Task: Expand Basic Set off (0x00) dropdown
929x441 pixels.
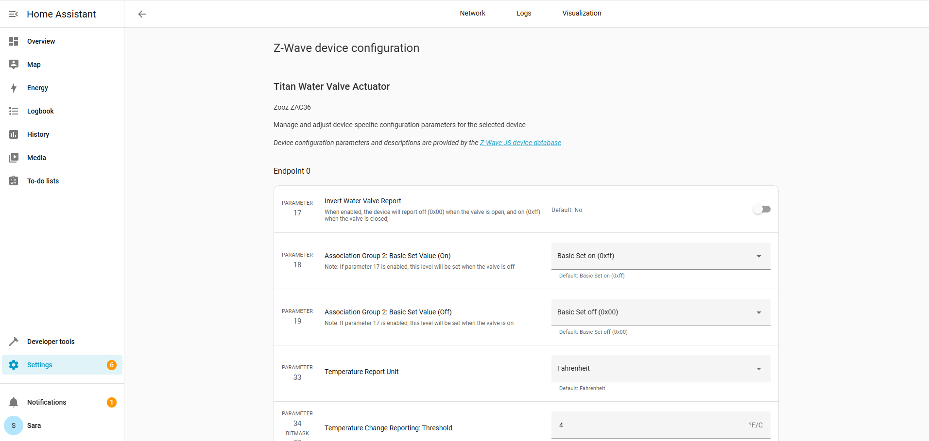Action: (660, 312)
